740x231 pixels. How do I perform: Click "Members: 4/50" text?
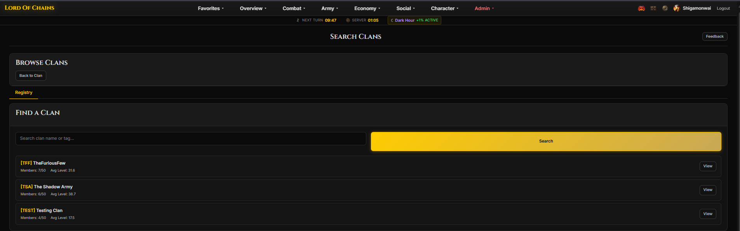pos(33,218)
